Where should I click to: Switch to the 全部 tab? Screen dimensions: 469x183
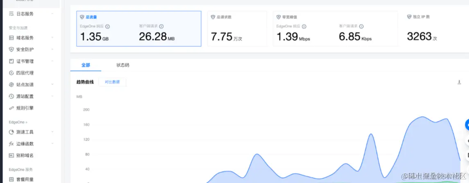pos(86,65)
